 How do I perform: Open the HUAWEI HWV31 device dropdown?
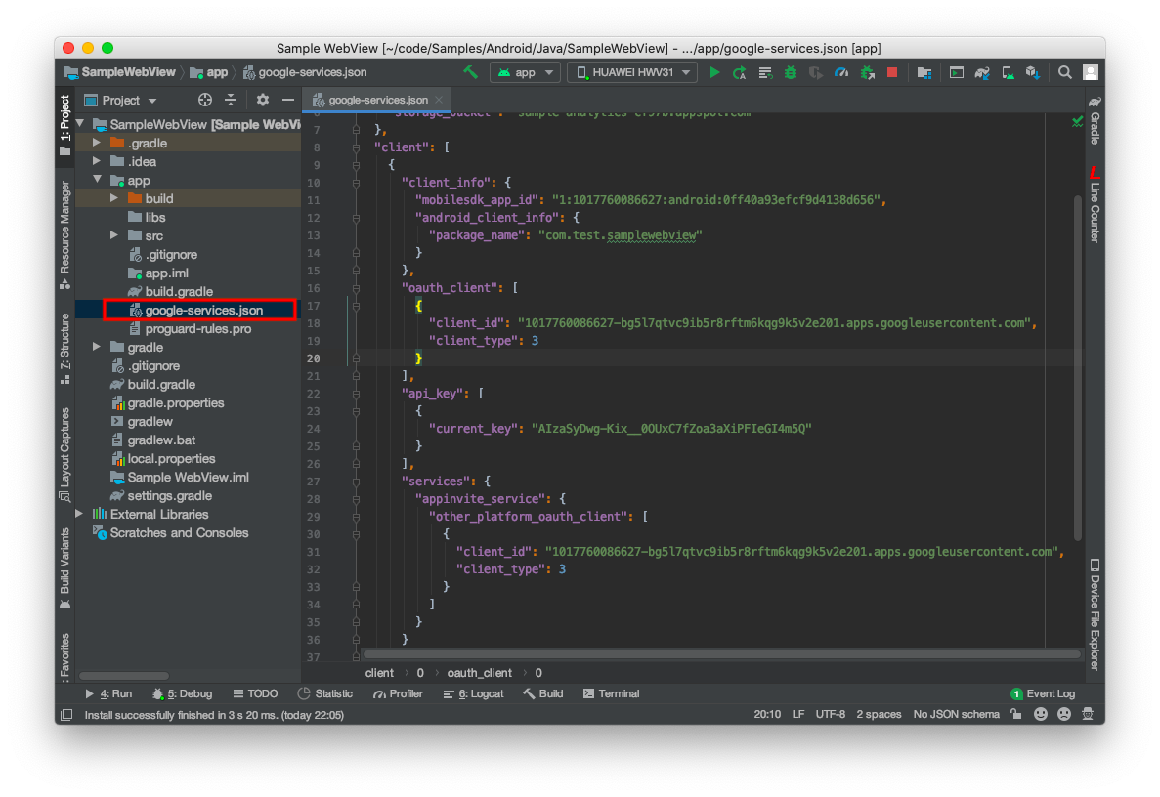point(632,72)
